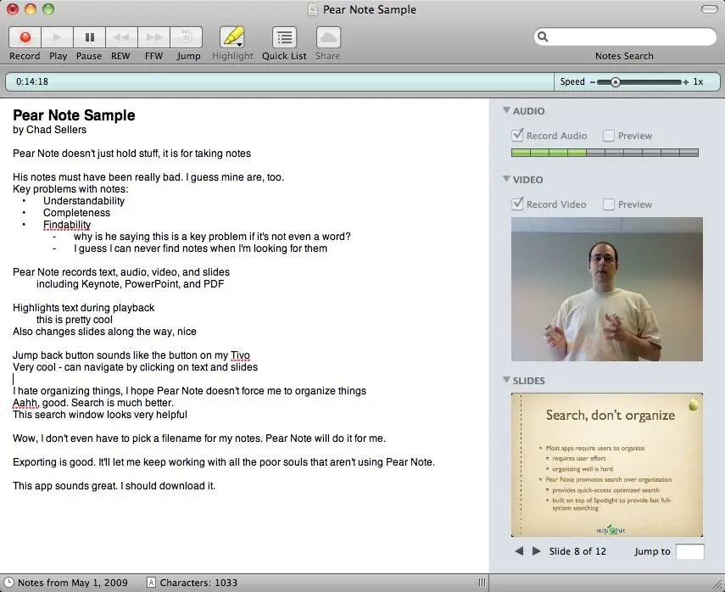Click the Share cloud icon
725x592 pixels.
click(x=328, y=37)
